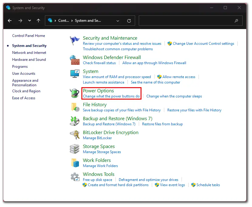This screenshot has height=207, width=252.
Task: Click the search magnifier icon
Action: click(236, 21)
